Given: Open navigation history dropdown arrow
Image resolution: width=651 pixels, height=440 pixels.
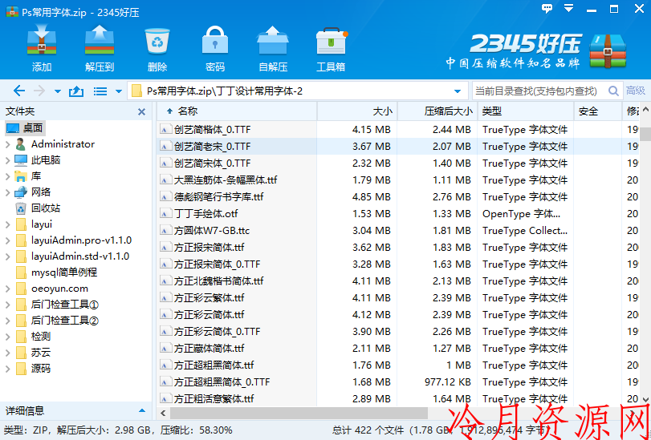Looking at the screenshot, I should point(58,91).
